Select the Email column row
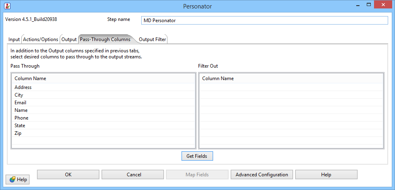This screenshot has width=395, height=190. [21, 103]
